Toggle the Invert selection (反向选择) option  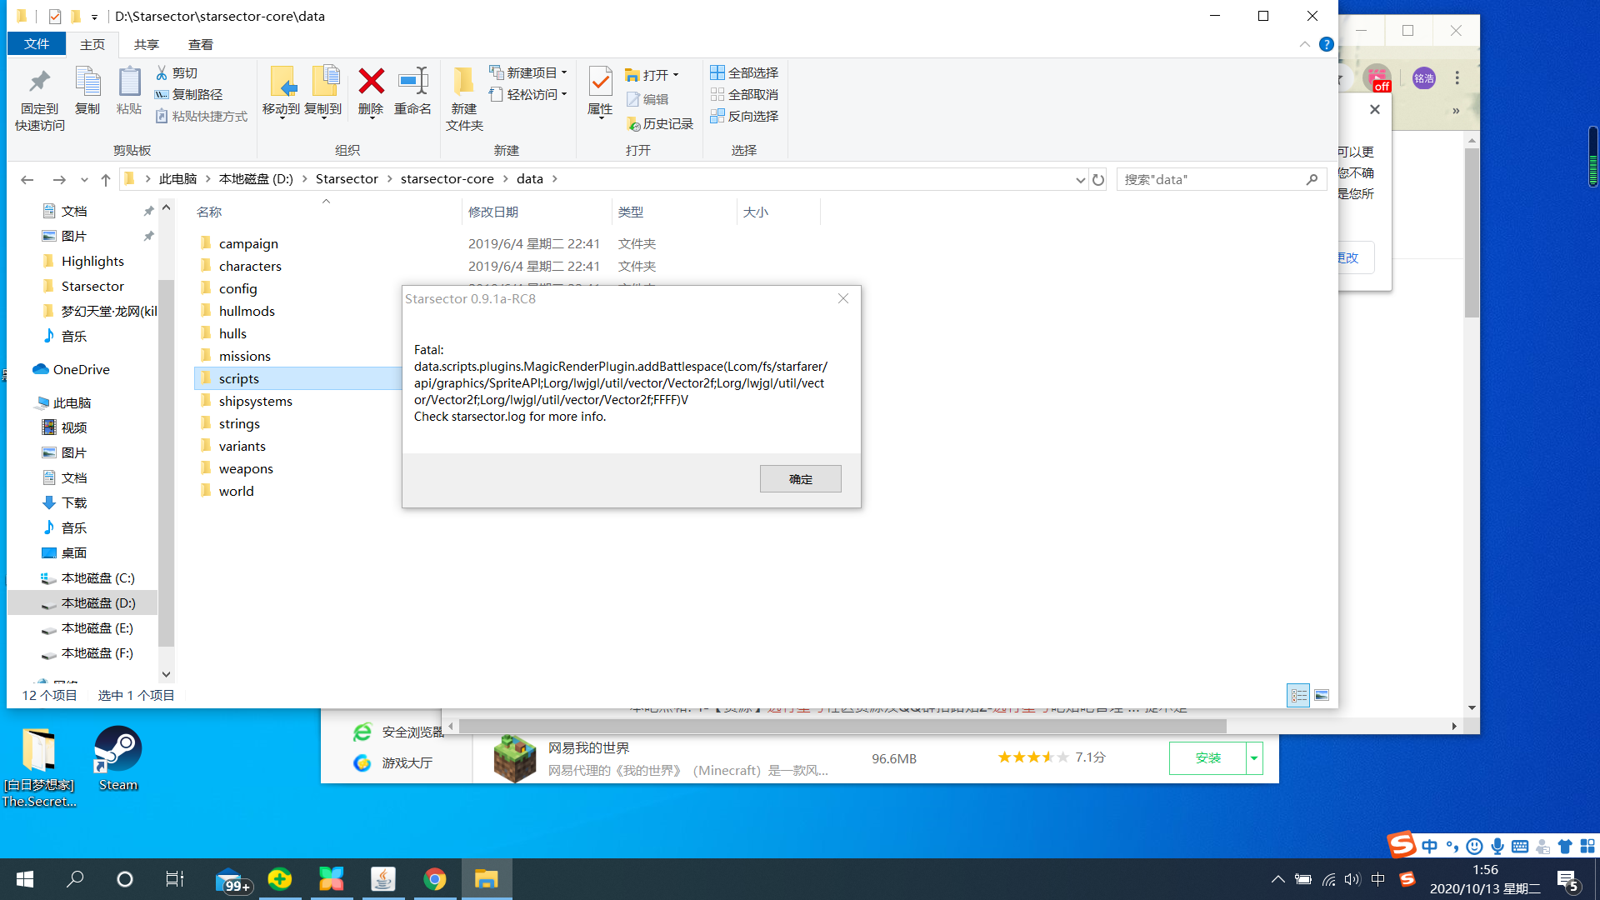pos(744,117)
